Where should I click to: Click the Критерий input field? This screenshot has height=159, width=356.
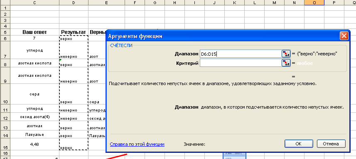[x=241, y=63]
